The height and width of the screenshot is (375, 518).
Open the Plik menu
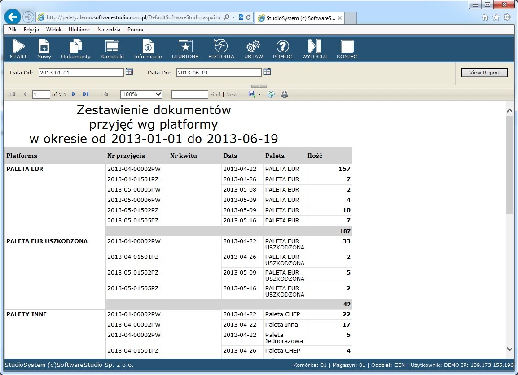(x=12, y=29)
